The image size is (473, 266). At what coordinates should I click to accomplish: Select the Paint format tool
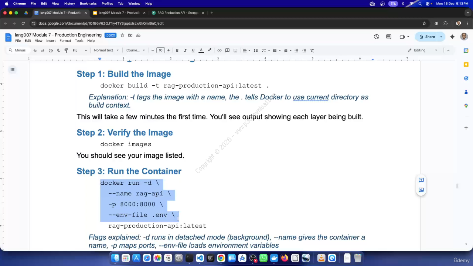tap(67, 50)
